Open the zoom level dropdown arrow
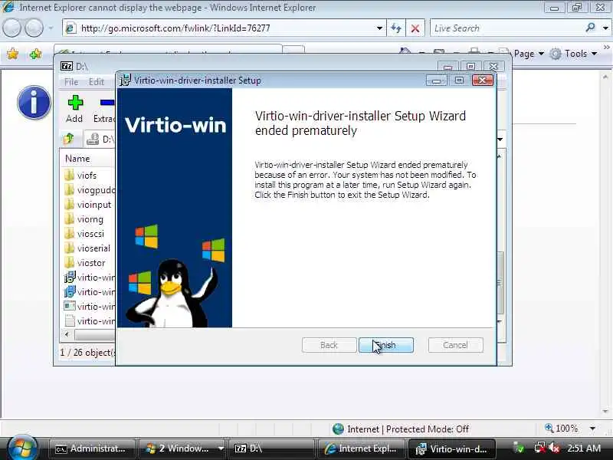The height and width of the screenshot is (460, 613). tap(592, 429)
